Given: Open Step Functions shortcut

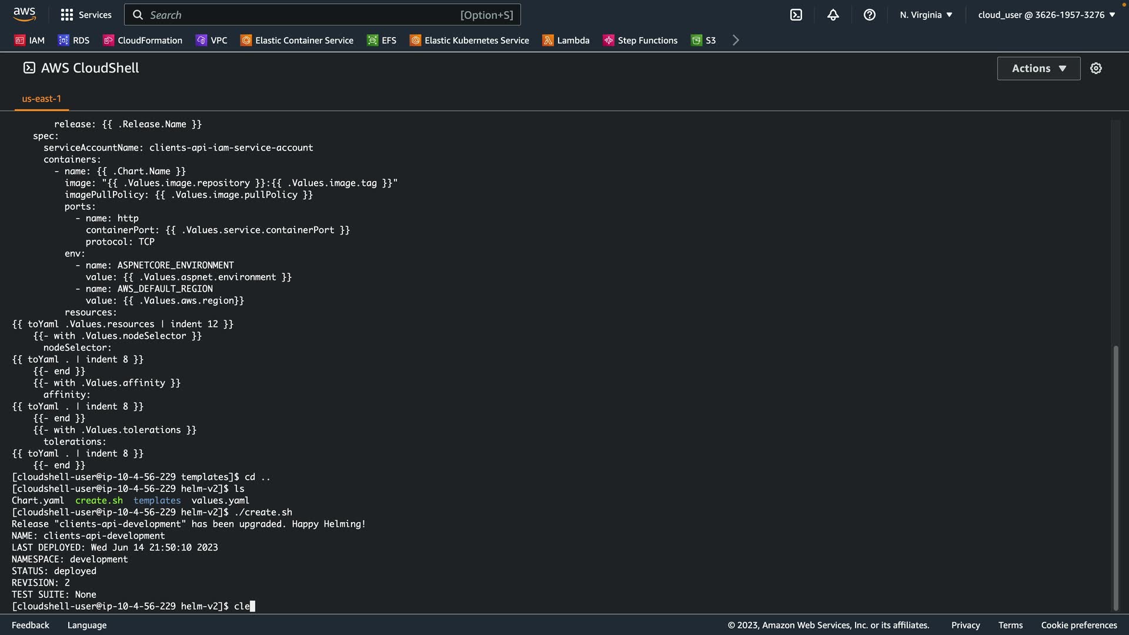Looking at the screenshot, I should click(x=640, y=40).
